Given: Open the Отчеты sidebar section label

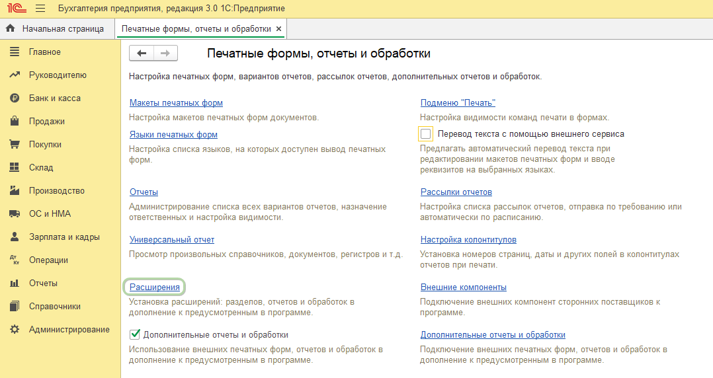Looking at the screenshot, I should click(43, 283).
